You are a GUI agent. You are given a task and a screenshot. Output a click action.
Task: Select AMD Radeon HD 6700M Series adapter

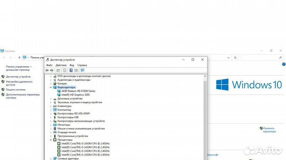point(78,91)
